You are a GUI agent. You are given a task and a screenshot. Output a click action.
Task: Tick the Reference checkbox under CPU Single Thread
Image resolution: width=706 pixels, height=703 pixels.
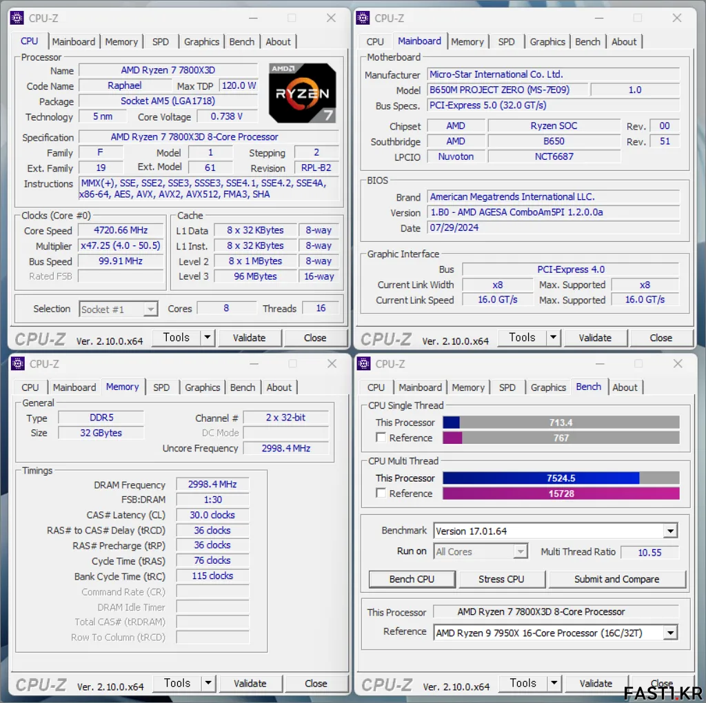tap(381, 438)
